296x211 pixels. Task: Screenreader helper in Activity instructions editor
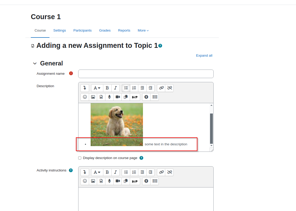click(155, 181)
